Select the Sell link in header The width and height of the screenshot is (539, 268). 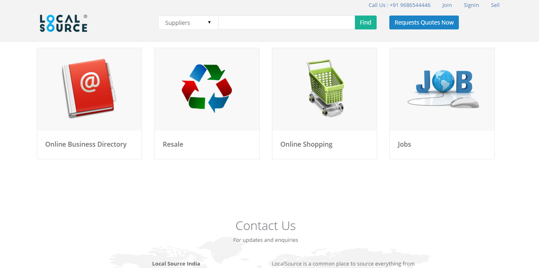[495, 5]
